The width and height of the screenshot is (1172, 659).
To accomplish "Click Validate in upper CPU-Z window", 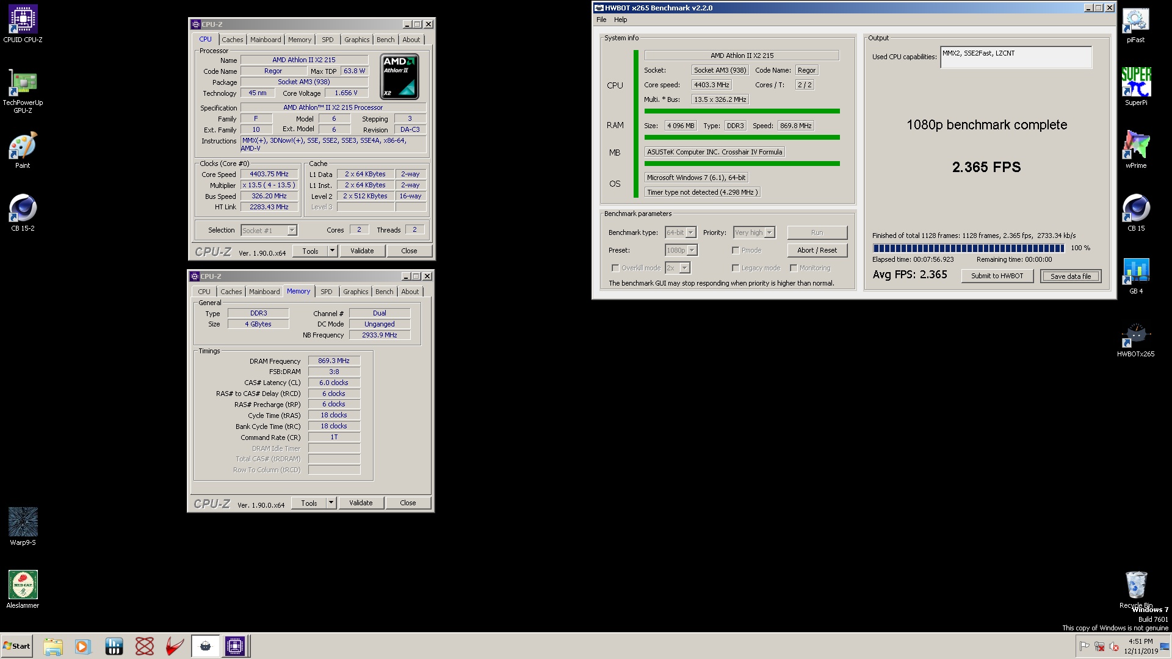I will click(x=362, y=251).
